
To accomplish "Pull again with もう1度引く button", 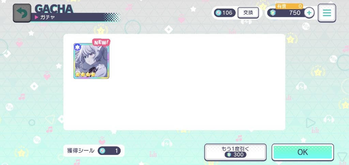I will click(x=235, y=152).
